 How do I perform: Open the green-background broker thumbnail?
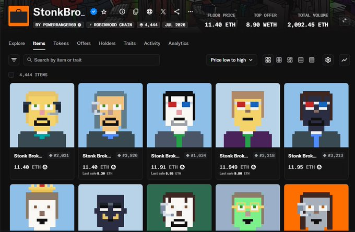(179, 207)
